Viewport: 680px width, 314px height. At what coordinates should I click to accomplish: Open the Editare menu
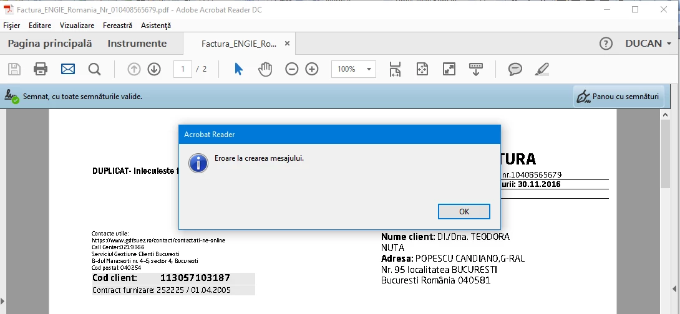coord(40,26)
